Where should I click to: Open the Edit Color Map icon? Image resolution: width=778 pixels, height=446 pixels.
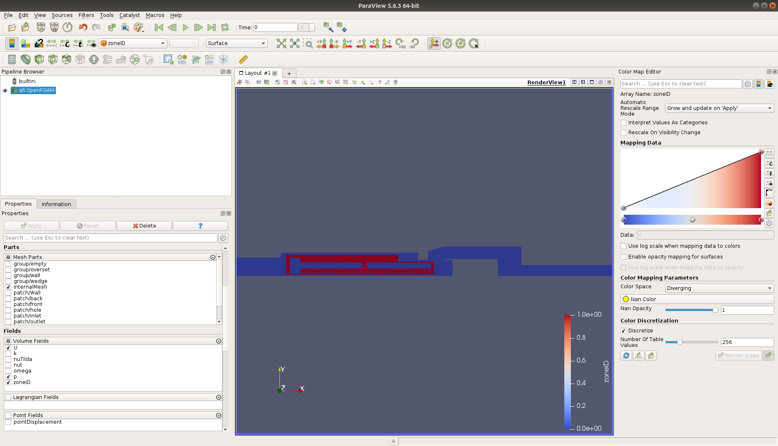[25, 43]
